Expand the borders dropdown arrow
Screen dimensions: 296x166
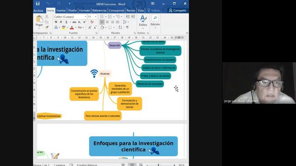[113, 28]
